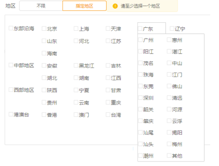Enable the 黑龙江 checkbox
The image size is (219, 166).
pos(76,65)
